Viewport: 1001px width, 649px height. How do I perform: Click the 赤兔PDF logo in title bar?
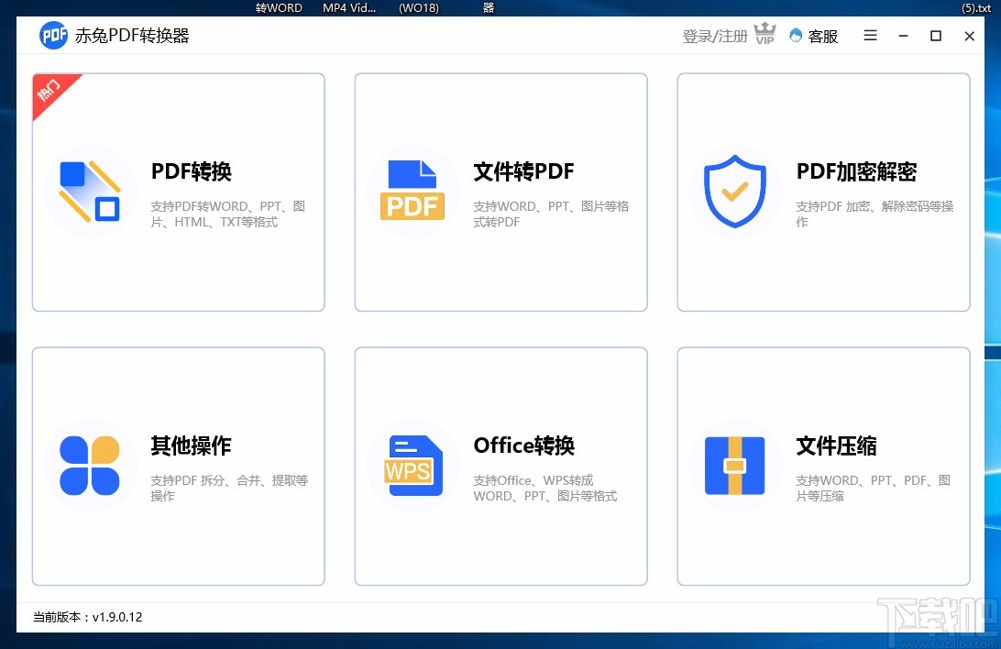pyautogui.click(x=53, y=35)
